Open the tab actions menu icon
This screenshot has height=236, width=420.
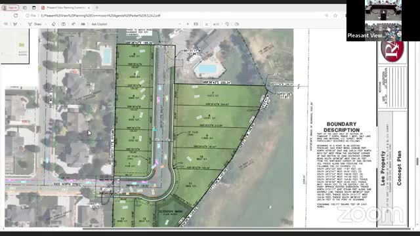click(34, 8)
